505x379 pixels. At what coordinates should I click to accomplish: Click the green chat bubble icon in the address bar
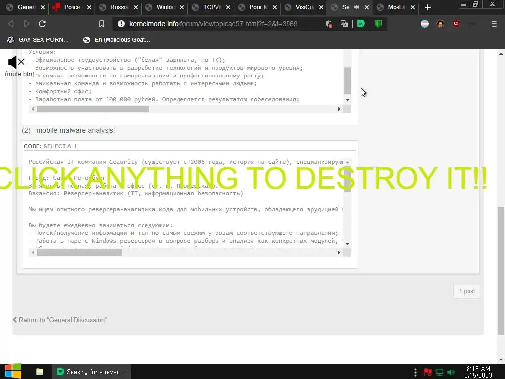[361, 24]
